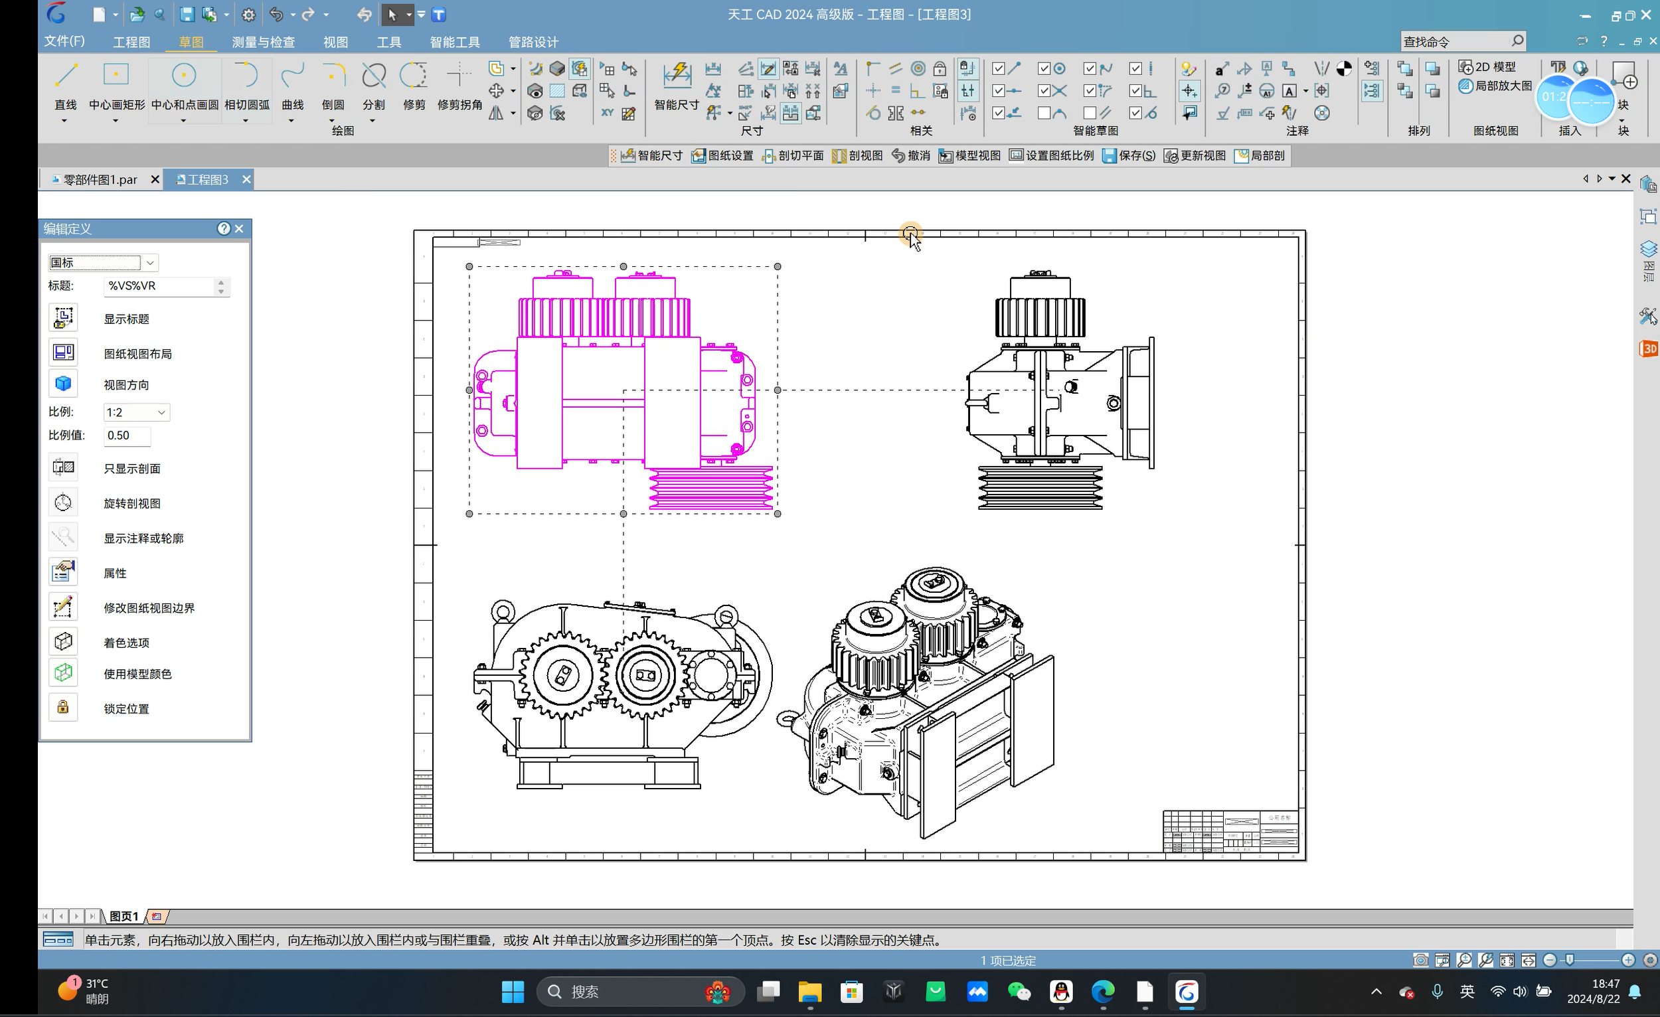Toggle 只显示剖面 option

click(x=63, y=467)
